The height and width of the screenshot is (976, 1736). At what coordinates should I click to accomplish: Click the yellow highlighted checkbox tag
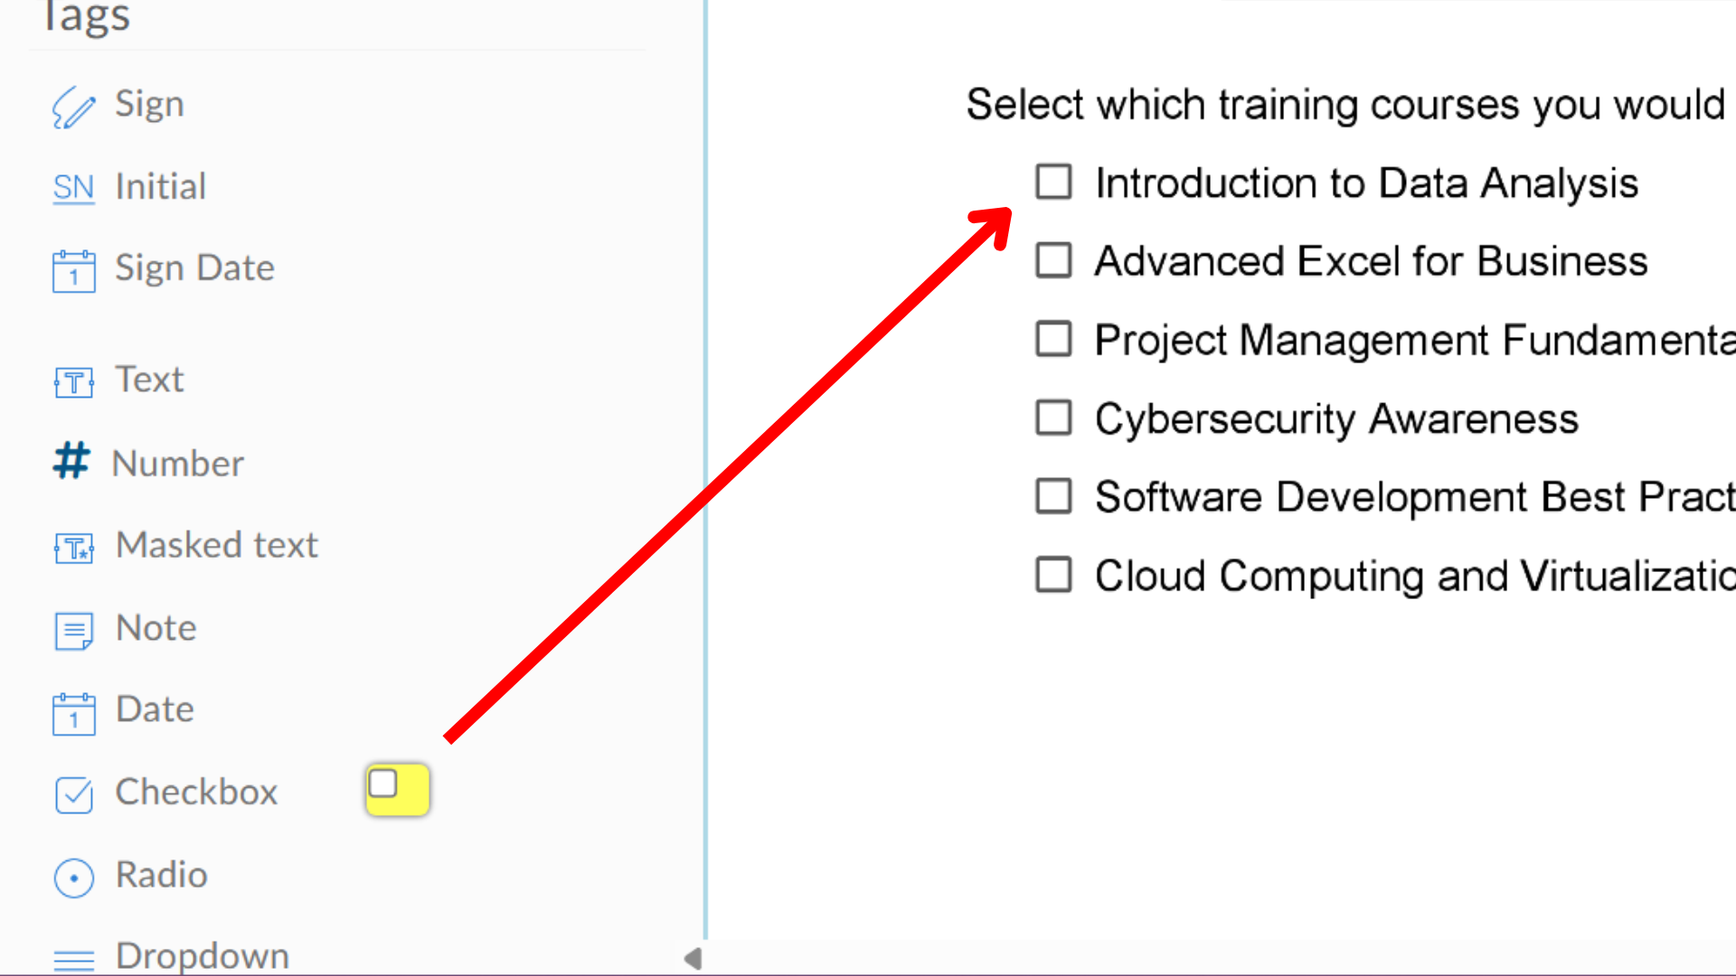pyautogui.click(x=397, y=789)
